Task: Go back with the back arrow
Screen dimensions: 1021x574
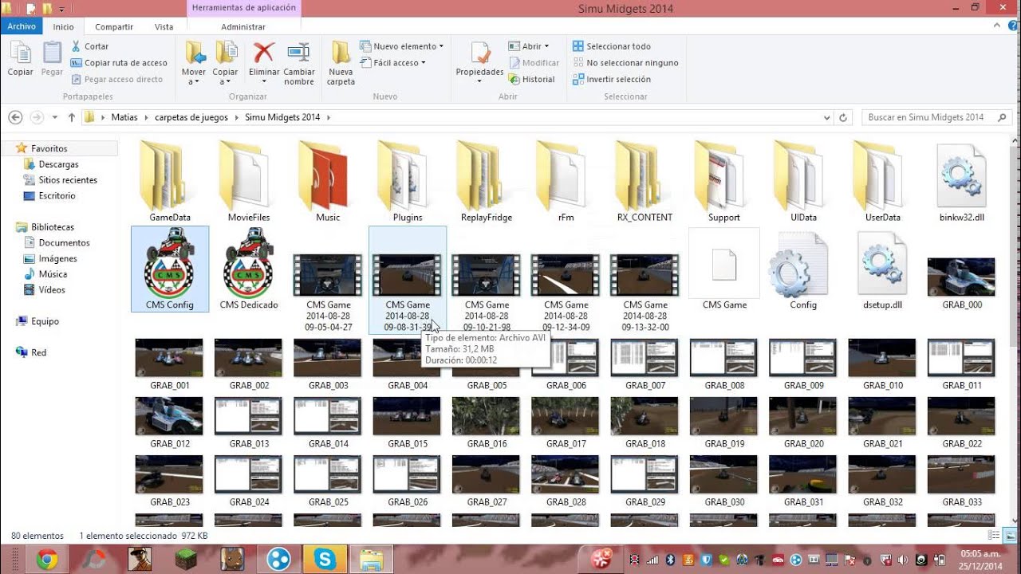Action: (x=15, y=117)
